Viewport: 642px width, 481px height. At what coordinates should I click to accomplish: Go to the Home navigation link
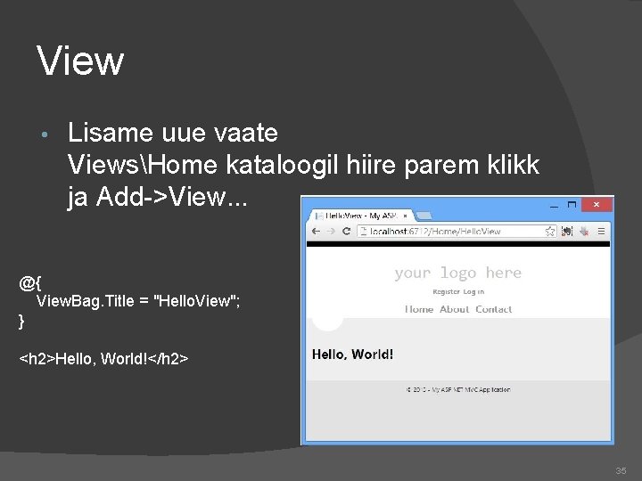point(419,309)
